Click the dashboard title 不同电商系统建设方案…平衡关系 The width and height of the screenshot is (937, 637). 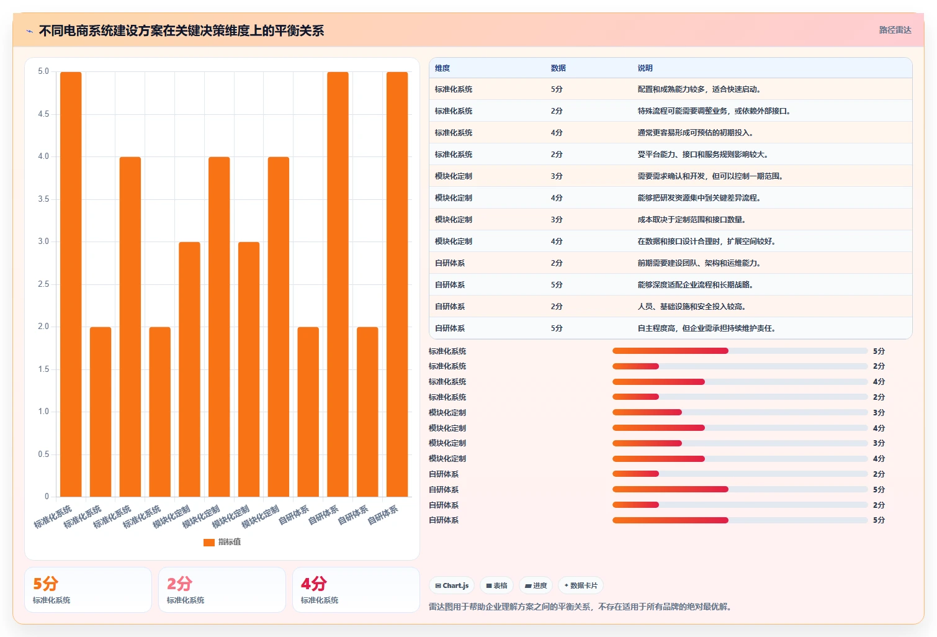pyautogui.click(x=181, y=31)
